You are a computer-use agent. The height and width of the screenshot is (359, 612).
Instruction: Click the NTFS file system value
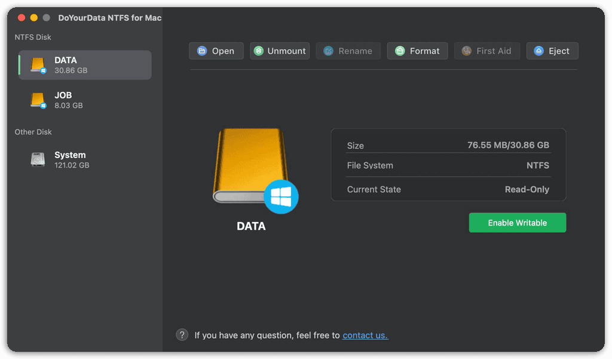point(538,165)
